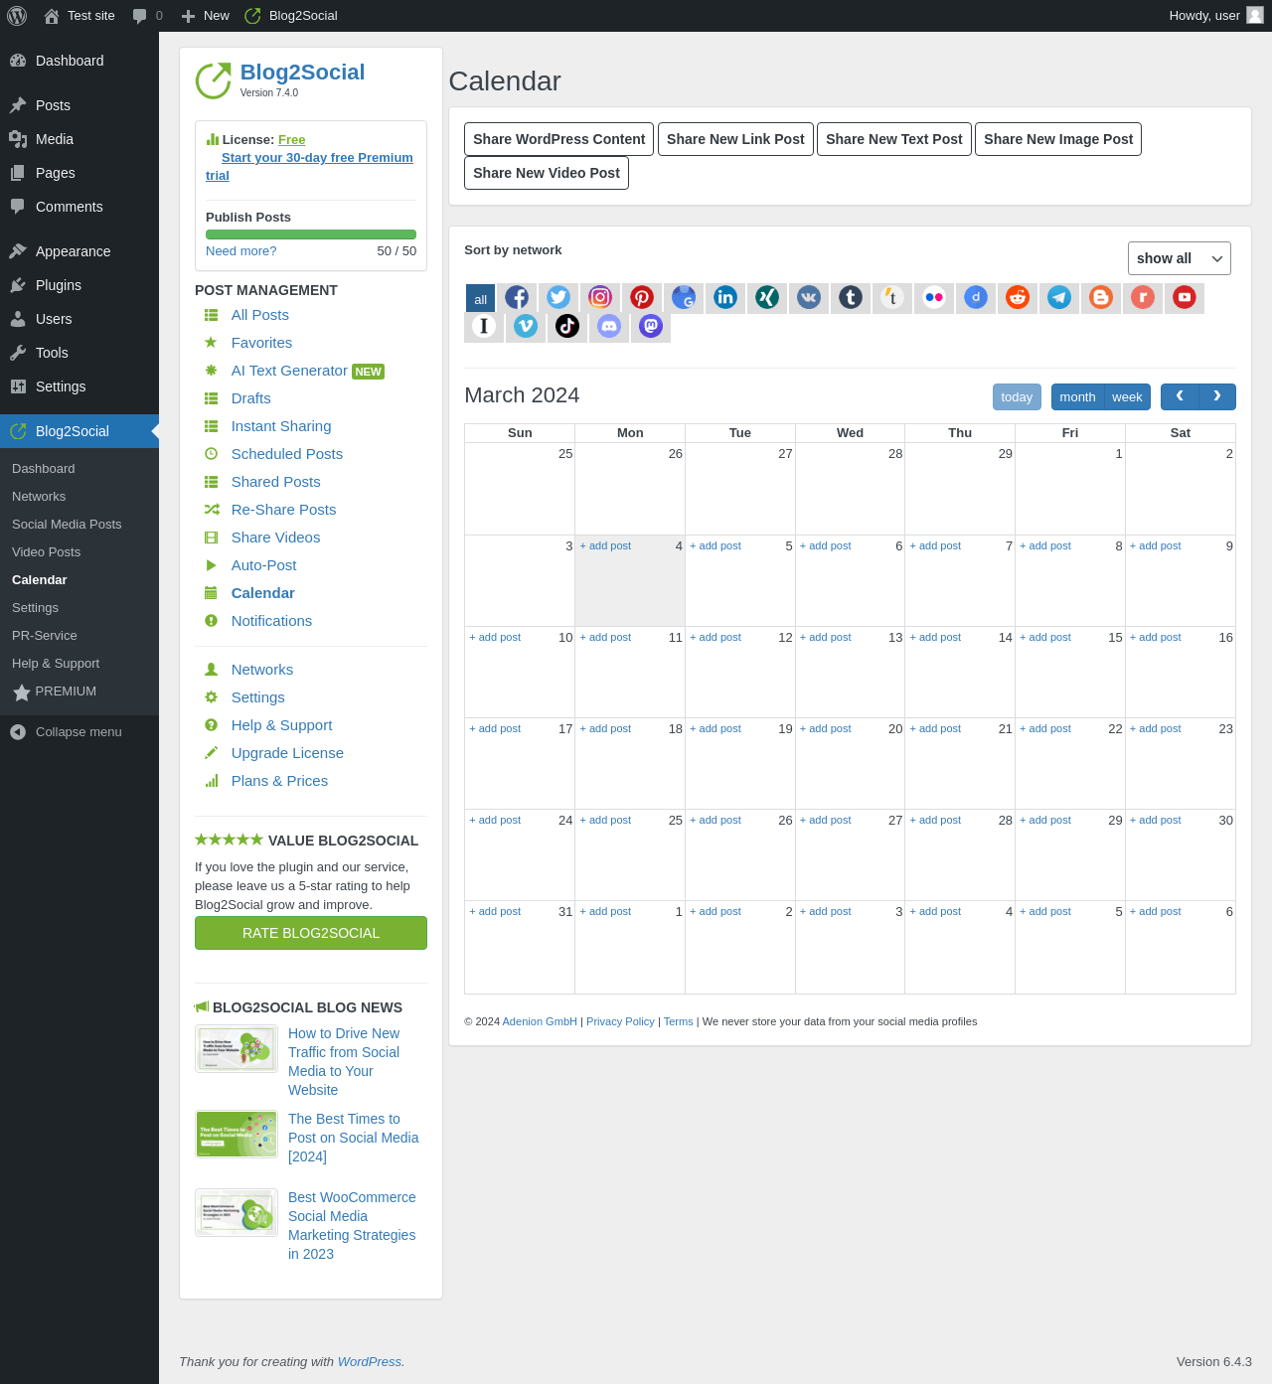Screen dimensions: 1272x1384
Task: Click the Test site home link
Action: 79,16
